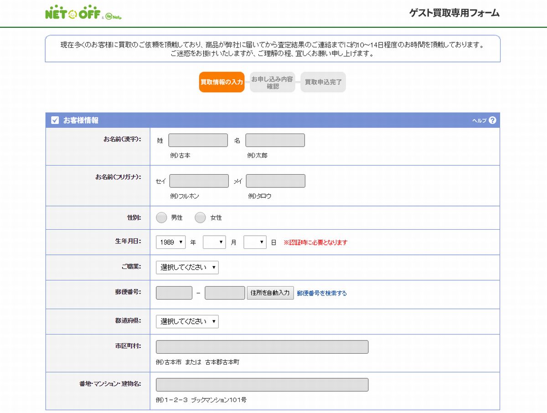
Task: Click the お名前(漢字) row label
Action: [x=122, y=139]
